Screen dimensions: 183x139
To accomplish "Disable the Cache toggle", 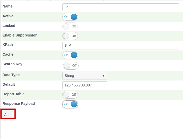I will pyautogui.click(x=70, y=55).
